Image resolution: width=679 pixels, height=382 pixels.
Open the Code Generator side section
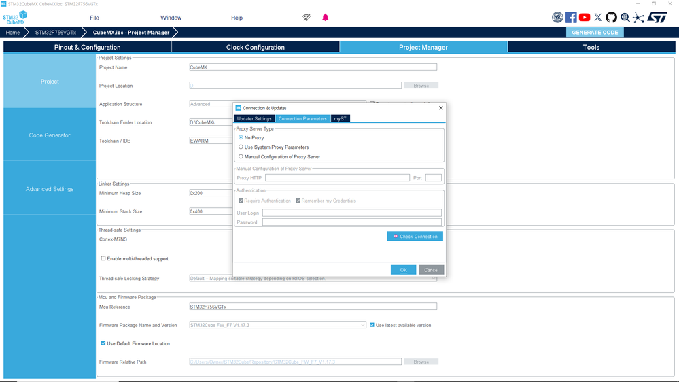click(x=50, y=135)
